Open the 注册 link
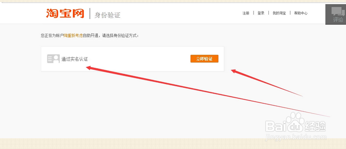The height and width of the screenshot is (149, 346). 246,13
